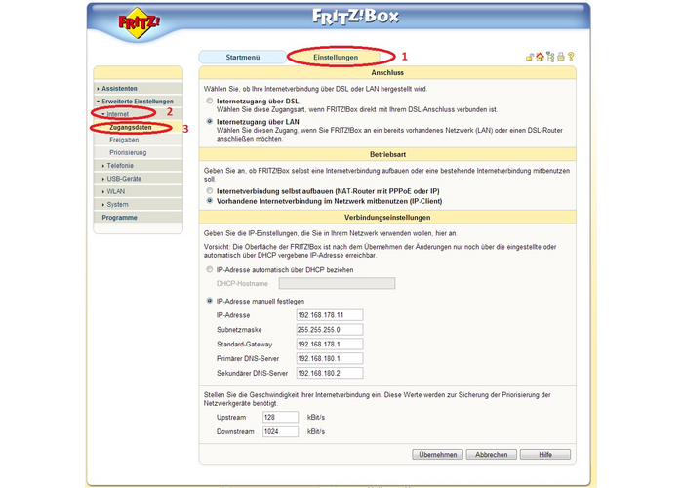Expand USB-Geräte in the sidebar

tap(123, 179)
